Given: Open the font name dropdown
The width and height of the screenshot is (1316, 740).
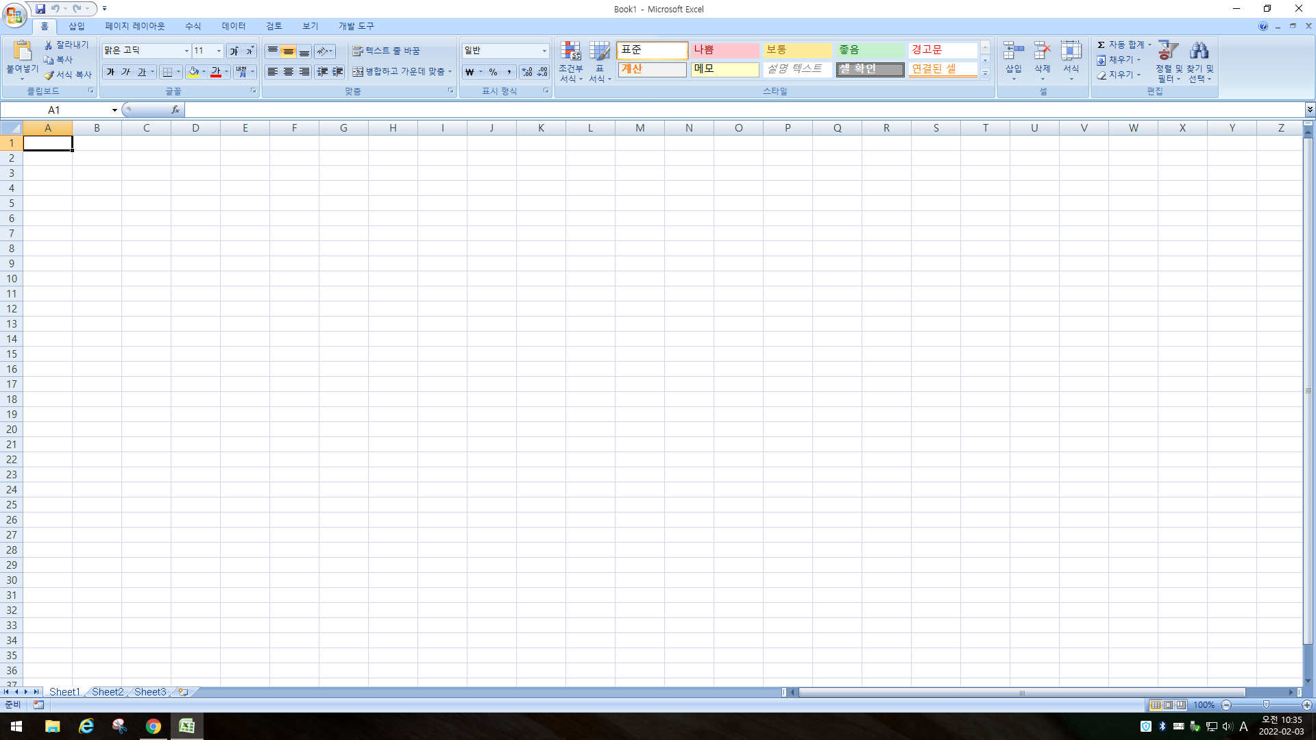Looking at the screenshot, I should 186,51.
